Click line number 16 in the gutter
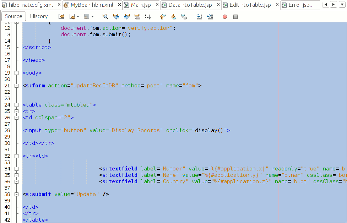Image resolution: width=347 pixels, height=223 pixels. [x=7, y=54]
